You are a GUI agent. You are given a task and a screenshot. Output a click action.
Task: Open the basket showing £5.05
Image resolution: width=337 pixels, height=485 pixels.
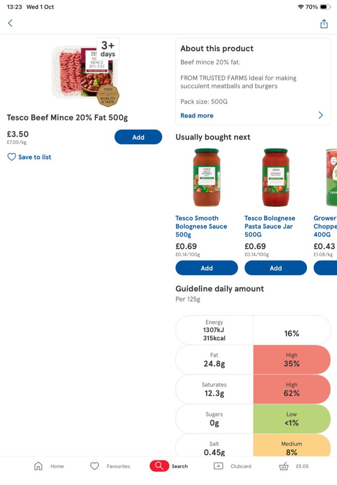point(284,466)
